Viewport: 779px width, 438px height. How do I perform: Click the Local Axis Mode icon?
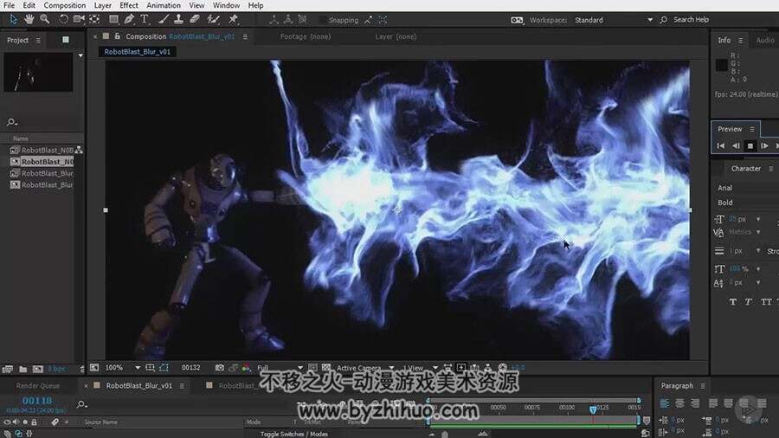[x=274, y=20]
